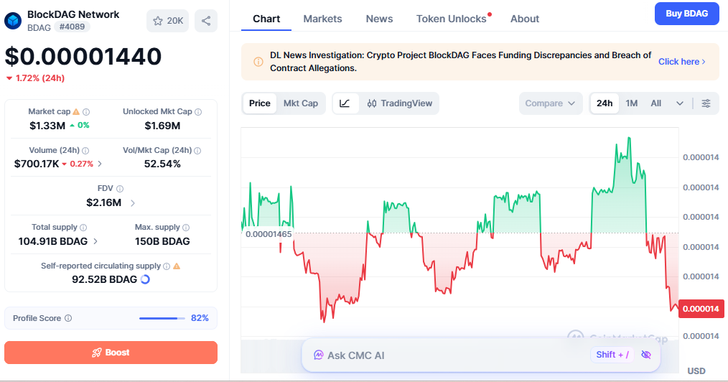
Task: Expand Total supply details chevron
Action: (x=95, y=241)
